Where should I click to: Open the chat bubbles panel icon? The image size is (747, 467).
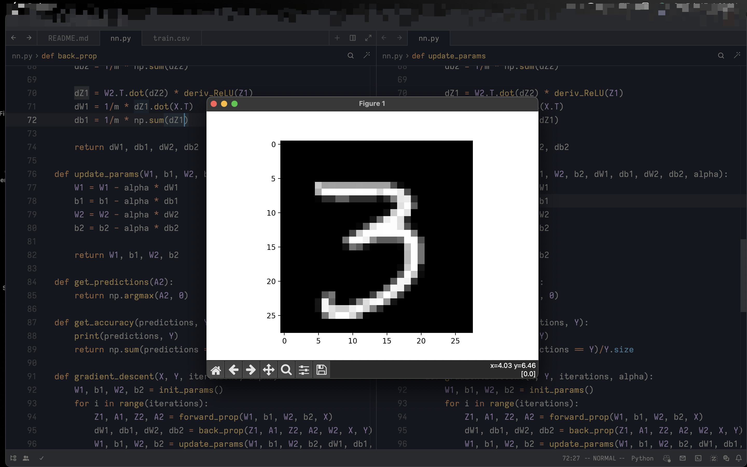point(726,458)
